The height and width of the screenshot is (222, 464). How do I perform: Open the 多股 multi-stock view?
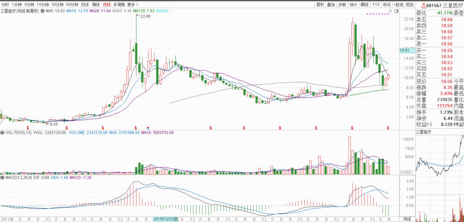click(342, 5)
